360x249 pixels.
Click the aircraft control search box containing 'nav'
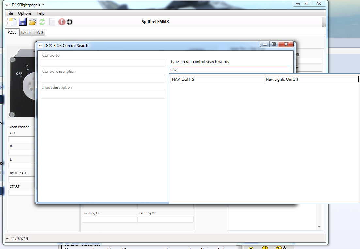click(229, 69)
